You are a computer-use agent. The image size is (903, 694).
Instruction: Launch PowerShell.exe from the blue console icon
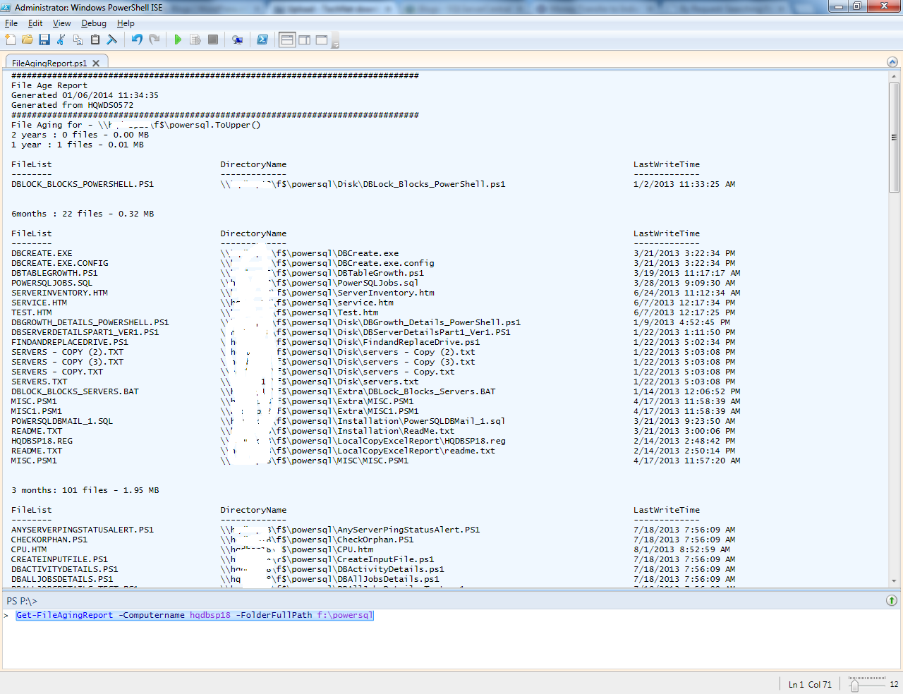[x=262, y=39]
